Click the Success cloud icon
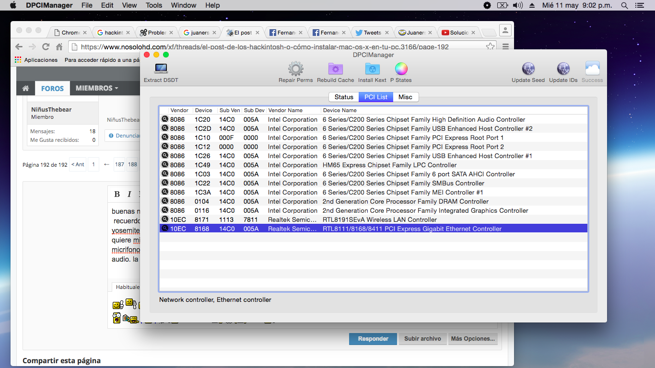 coord(592,69)
